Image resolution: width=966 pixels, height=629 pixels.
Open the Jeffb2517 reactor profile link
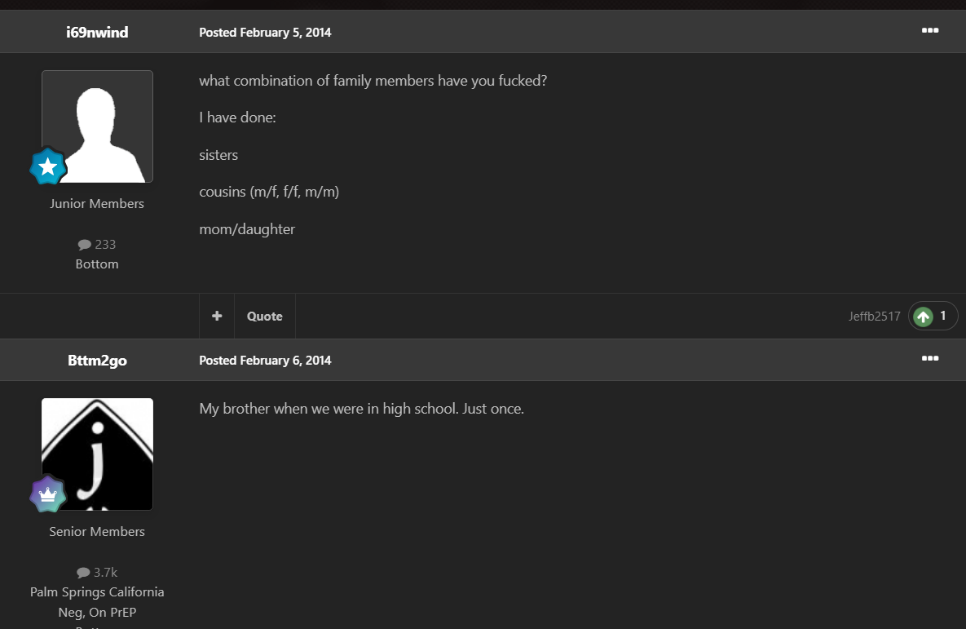point(874,317)
